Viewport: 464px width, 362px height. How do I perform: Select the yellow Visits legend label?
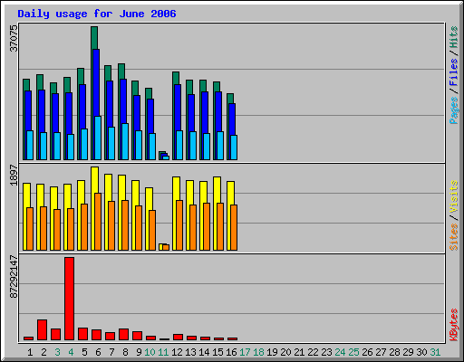point(453,196)
